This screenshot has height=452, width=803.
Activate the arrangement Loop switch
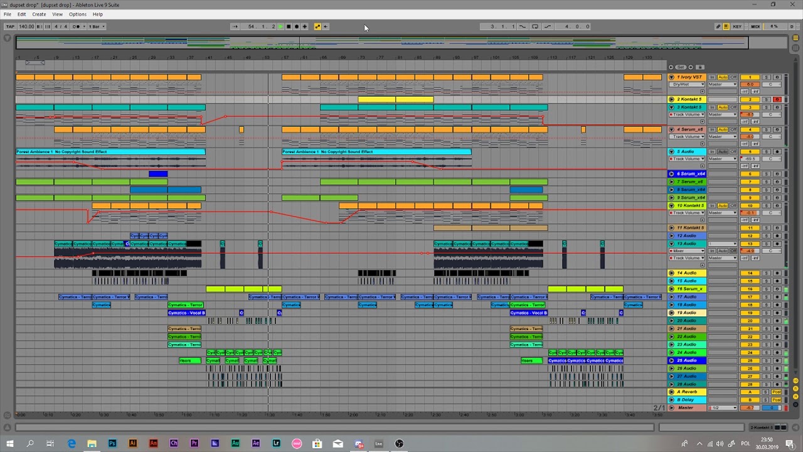tap(535, 26)
